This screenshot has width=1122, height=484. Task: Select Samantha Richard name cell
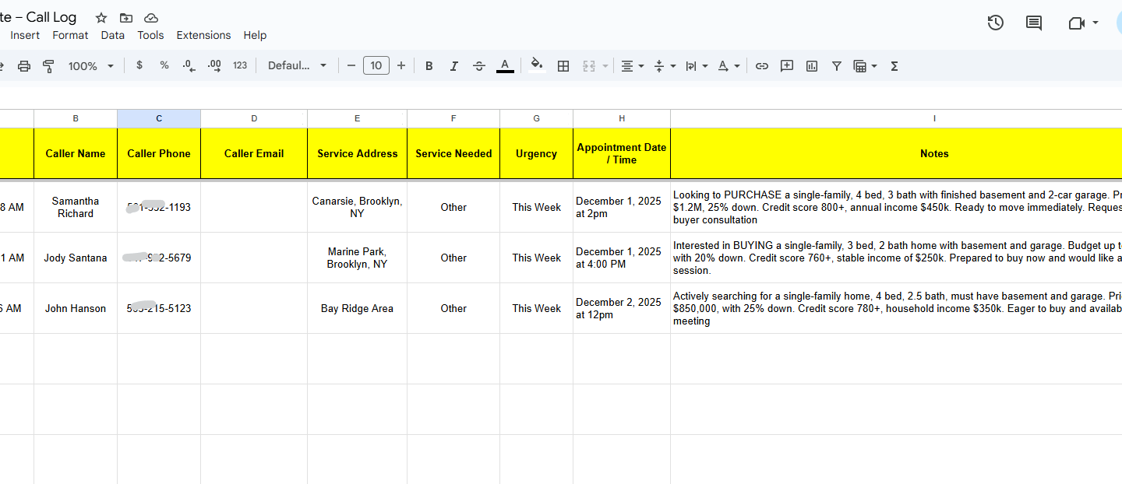pos(76,207)
